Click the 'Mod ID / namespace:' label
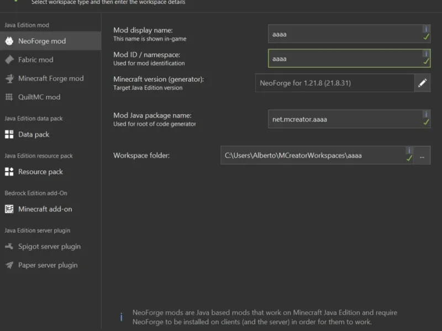Screen dimensions: 442x331 tap(146, 55)
